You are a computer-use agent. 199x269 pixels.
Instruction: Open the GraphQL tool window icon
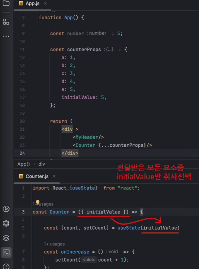pos(6,223)
